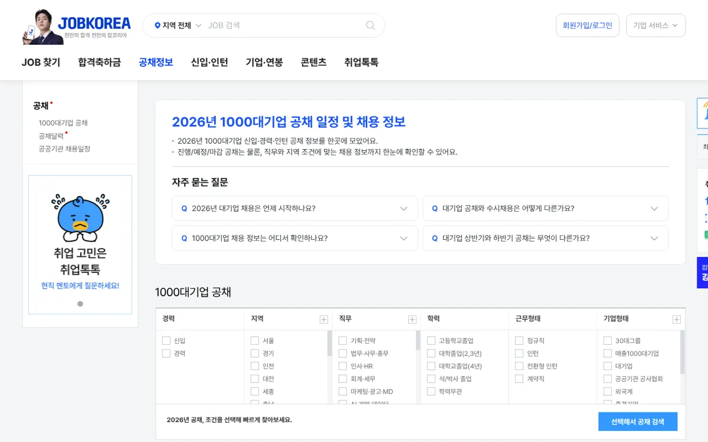Click the 기업형태 list scrollbar
708x442 pixels.
(683, 352)
